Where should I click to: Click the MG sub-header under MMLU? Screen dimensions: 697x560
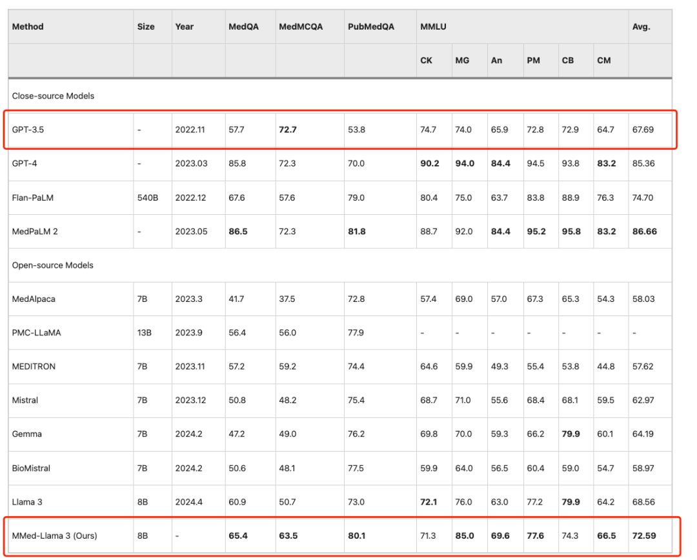[462, 61]
